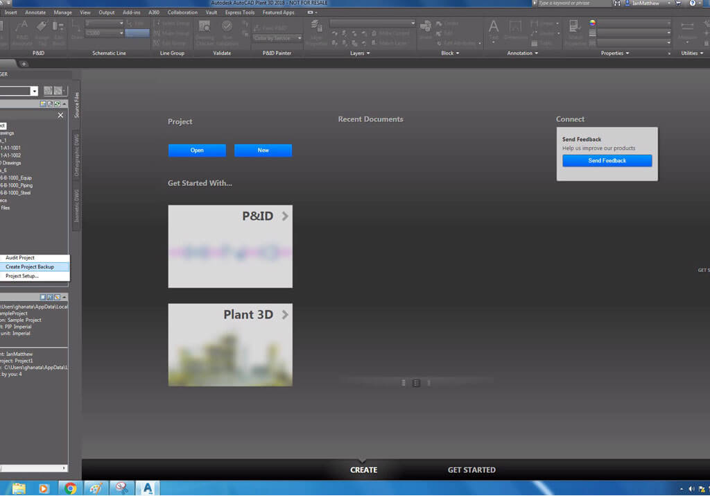Switch to the Source Files side tab

pyautogui.click(x=76, y=105)
